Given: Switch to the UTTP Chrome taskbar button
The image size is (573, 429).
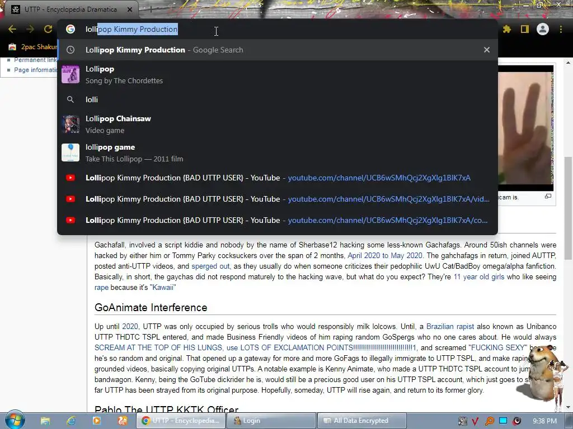Looking at the screenshot, I should (181, 421).
